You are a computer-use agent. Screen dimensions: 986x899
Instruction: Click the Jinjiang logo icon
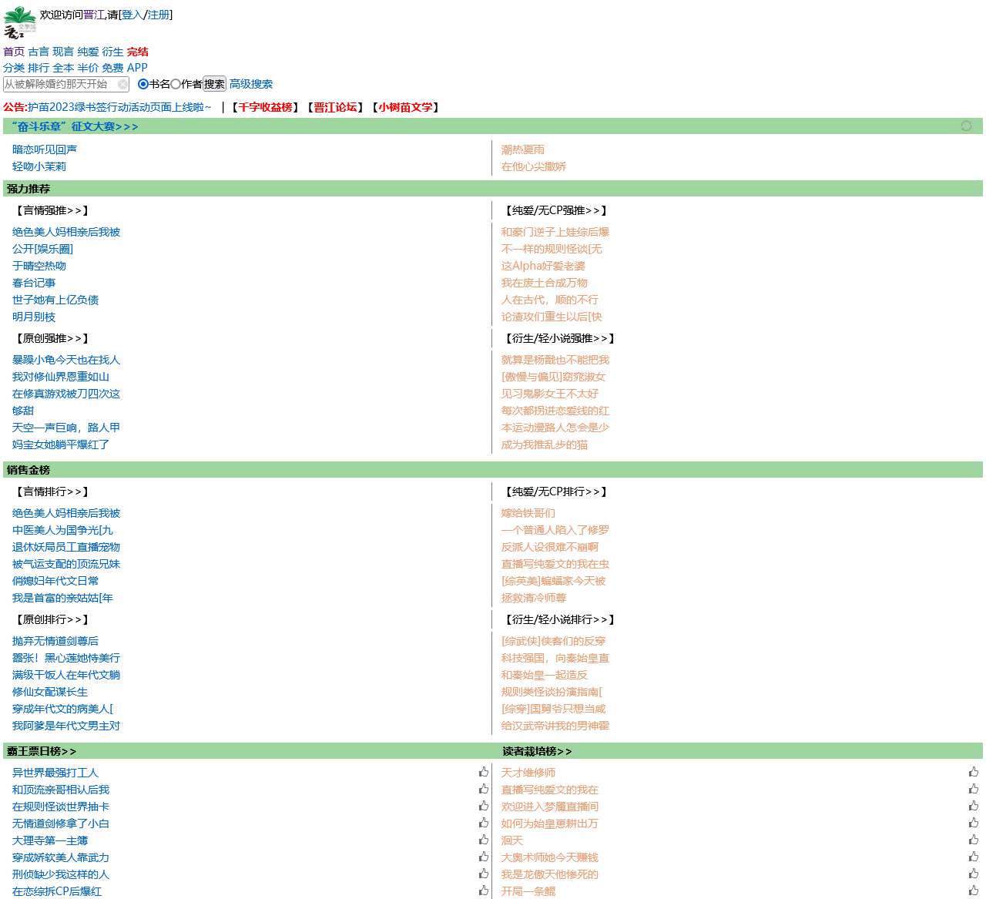20,22
